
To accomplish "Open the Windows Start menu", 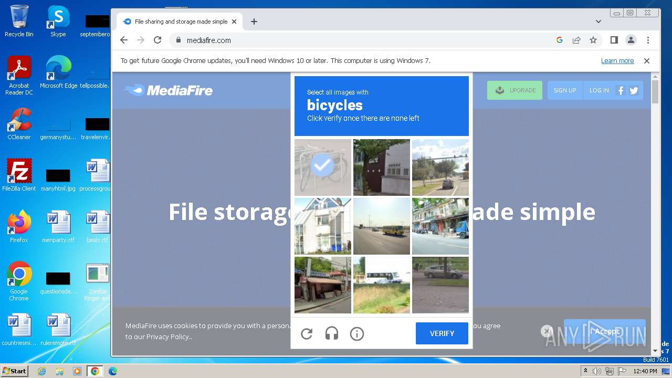I will point(15,371).
